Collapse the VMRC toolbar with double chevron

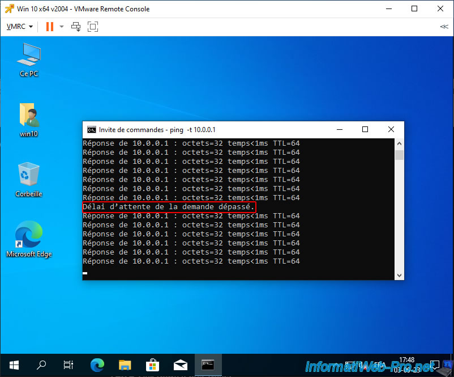click(x=443, y=27)
